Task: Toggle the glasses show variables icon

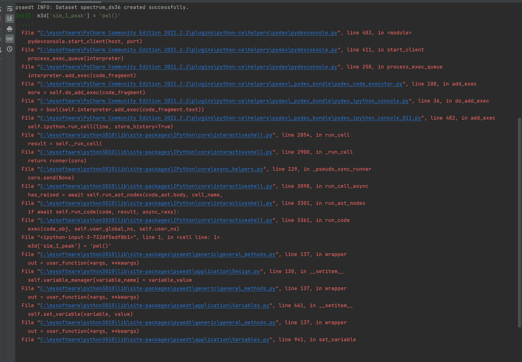Action: coord(10,39)
